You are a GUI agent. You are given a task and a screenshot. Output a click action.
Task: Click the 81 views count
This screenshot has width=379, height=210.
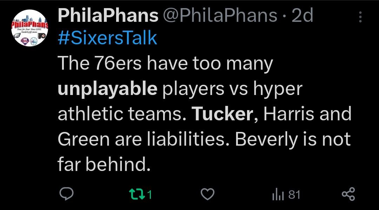click(x=294, y=195)
